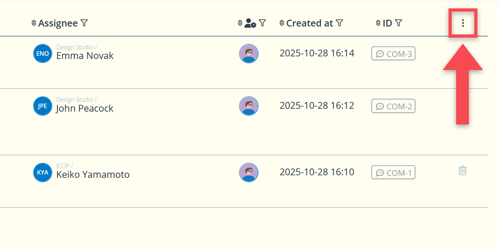Open the three-dot column options menu
Viewport: 498px width, 249px height.
[x=463, y=23]
